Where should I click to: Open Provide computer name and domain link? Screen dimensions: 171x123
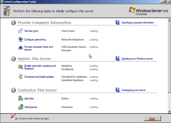39,48
